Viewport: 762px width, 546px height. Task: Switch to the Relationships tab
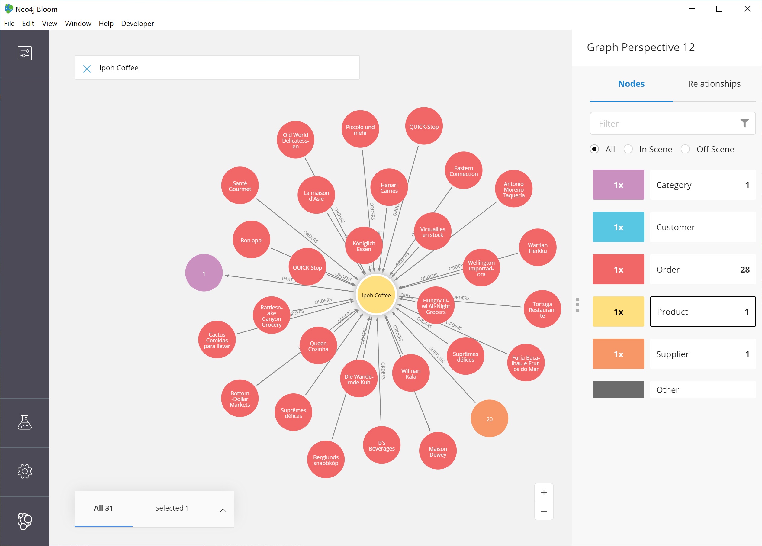714,84
